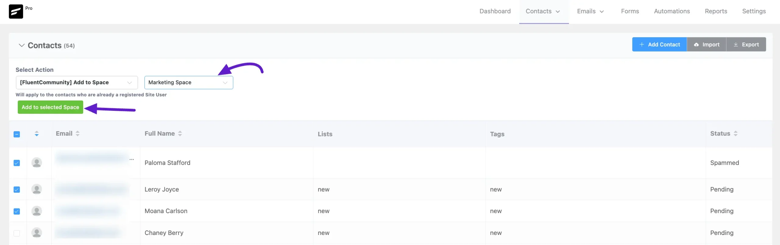
Task: Click Add to selected Space button
Action: tap(50, 107)
